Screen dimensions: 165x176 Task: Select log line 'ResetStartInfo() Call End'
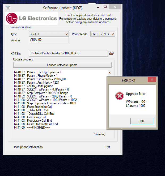click(x=36, y=124)
